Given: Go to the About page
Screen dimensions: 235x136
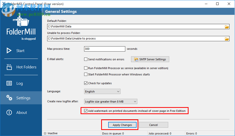Looking at the screenshot, I should point(22,113).
